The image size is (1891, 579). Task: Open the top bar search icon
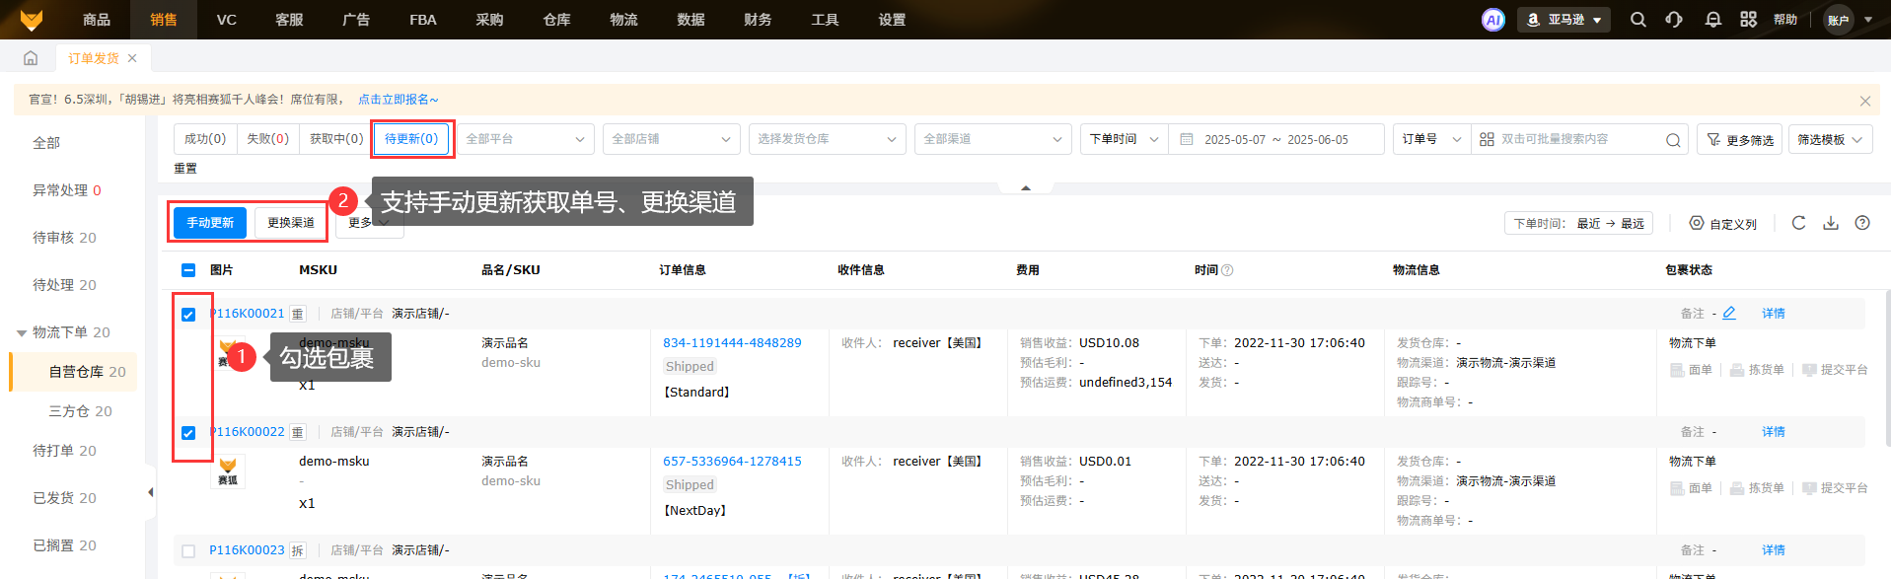point(1637,20)
